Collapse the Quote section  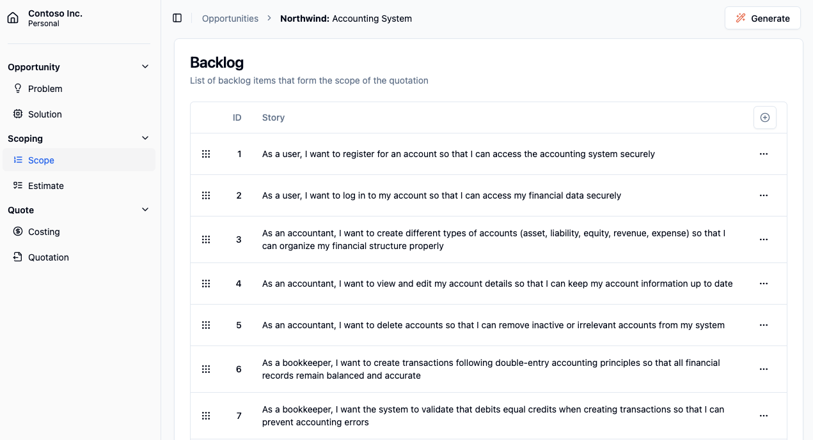coord(145,209)
